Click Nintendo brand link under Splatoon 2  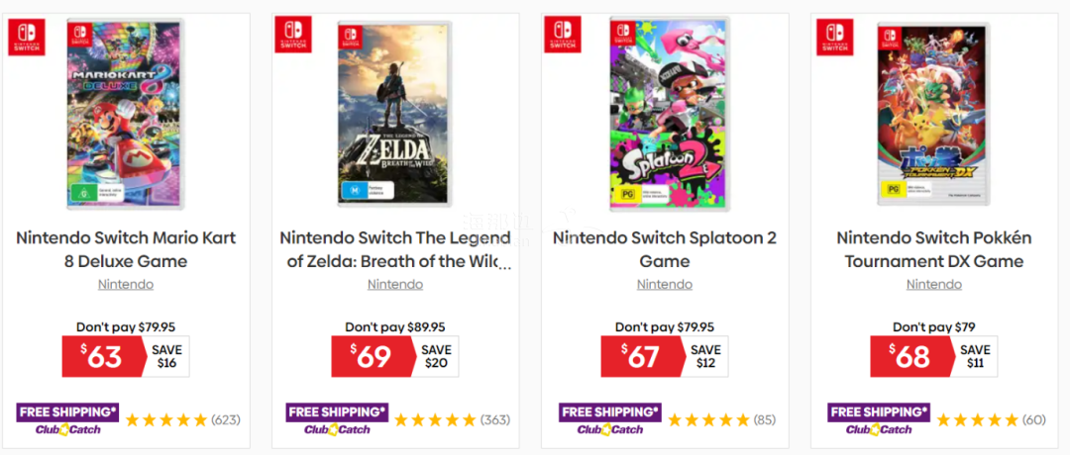[665, 285]
